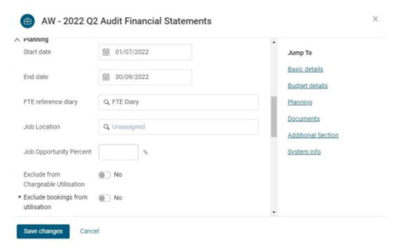Open the Start date calendar icon
Screen dimensions: 403x249
coord(106,52)
